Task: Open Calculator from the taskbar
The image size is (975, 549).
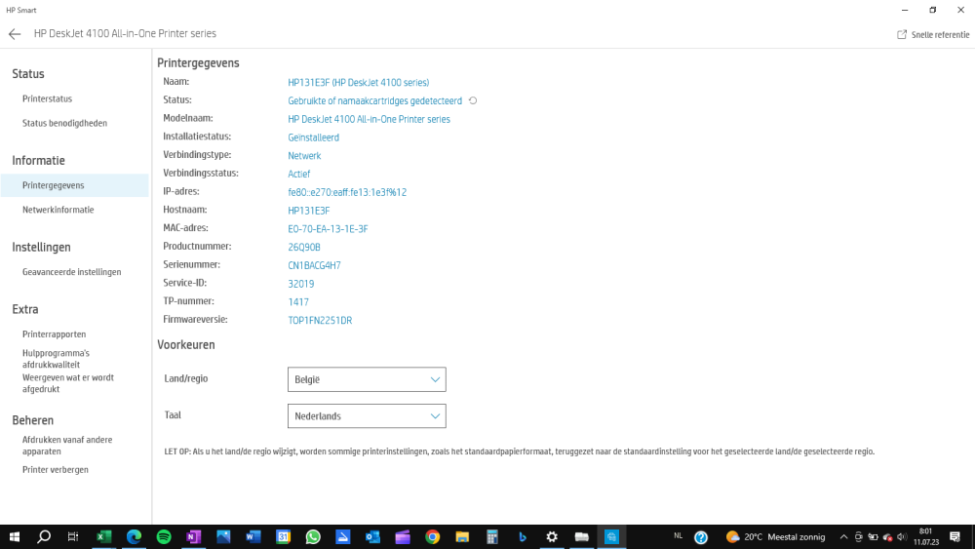Action: (x=491, y=536)
